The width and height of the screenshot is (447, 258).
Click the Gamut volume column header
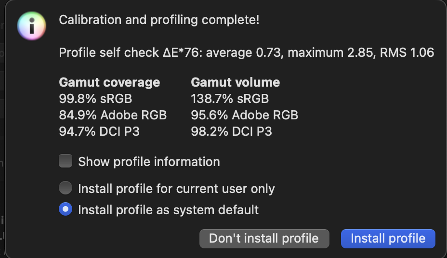(235, 82)
